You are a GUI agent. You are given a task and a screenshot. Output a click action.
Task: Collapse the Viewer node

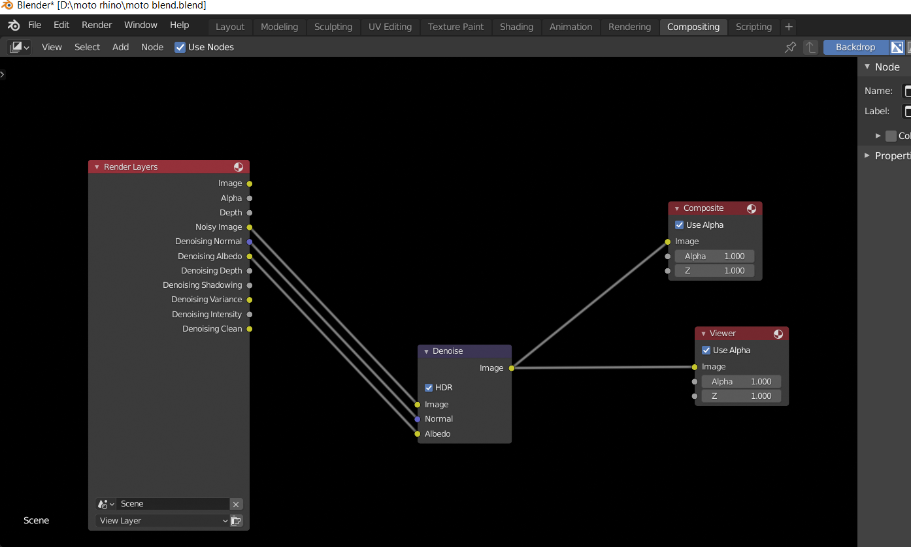pos(703,334)
